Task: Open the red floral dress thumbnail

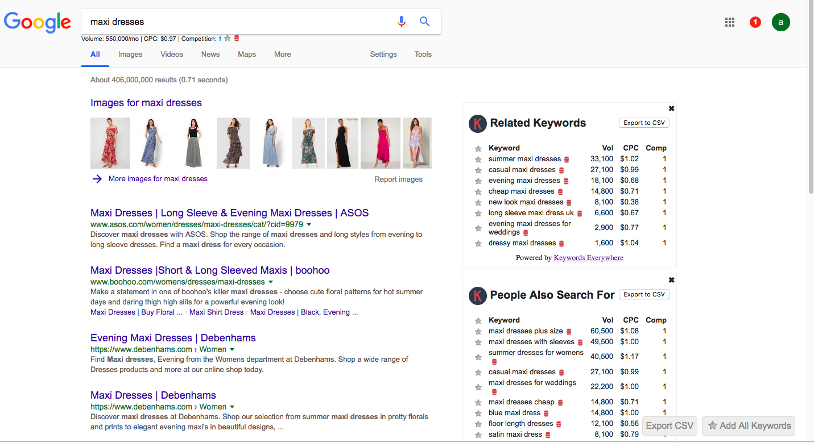Action: point(110,143)
